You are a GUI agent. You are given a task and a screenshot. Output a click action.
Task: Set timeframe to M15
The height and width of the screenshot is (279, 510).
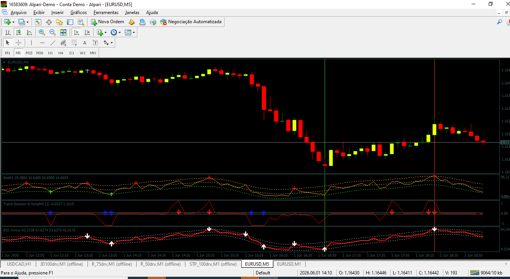coord(29,53)
